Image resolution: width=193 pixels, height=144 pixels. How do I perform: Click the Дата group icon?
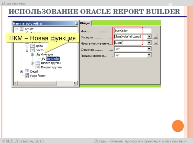pyautogui.click(x=32, y=46)
